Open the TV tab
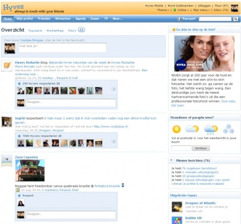241x224 pixels. pos(106,19)
